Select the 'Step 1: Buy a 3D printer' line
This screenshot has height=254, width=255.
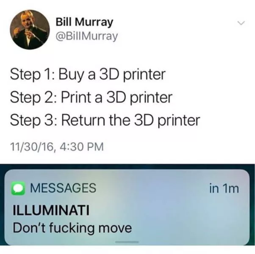88,75
